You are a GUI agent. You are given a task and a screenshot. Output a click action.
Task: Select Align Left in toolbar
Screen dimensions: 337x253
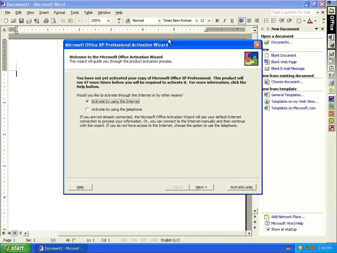point(242,21)
